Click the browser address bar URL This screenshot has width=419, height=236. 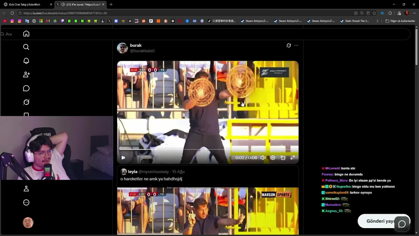coord(65,13)
